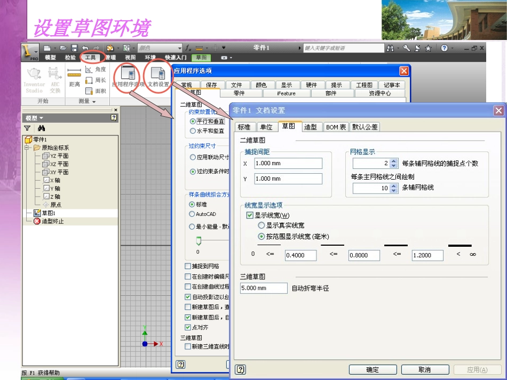Toggle the 显示线宽(W) checkbox
Image resolution: width=507 pixels, height=380 pixels.
click(x=250, y=215)
